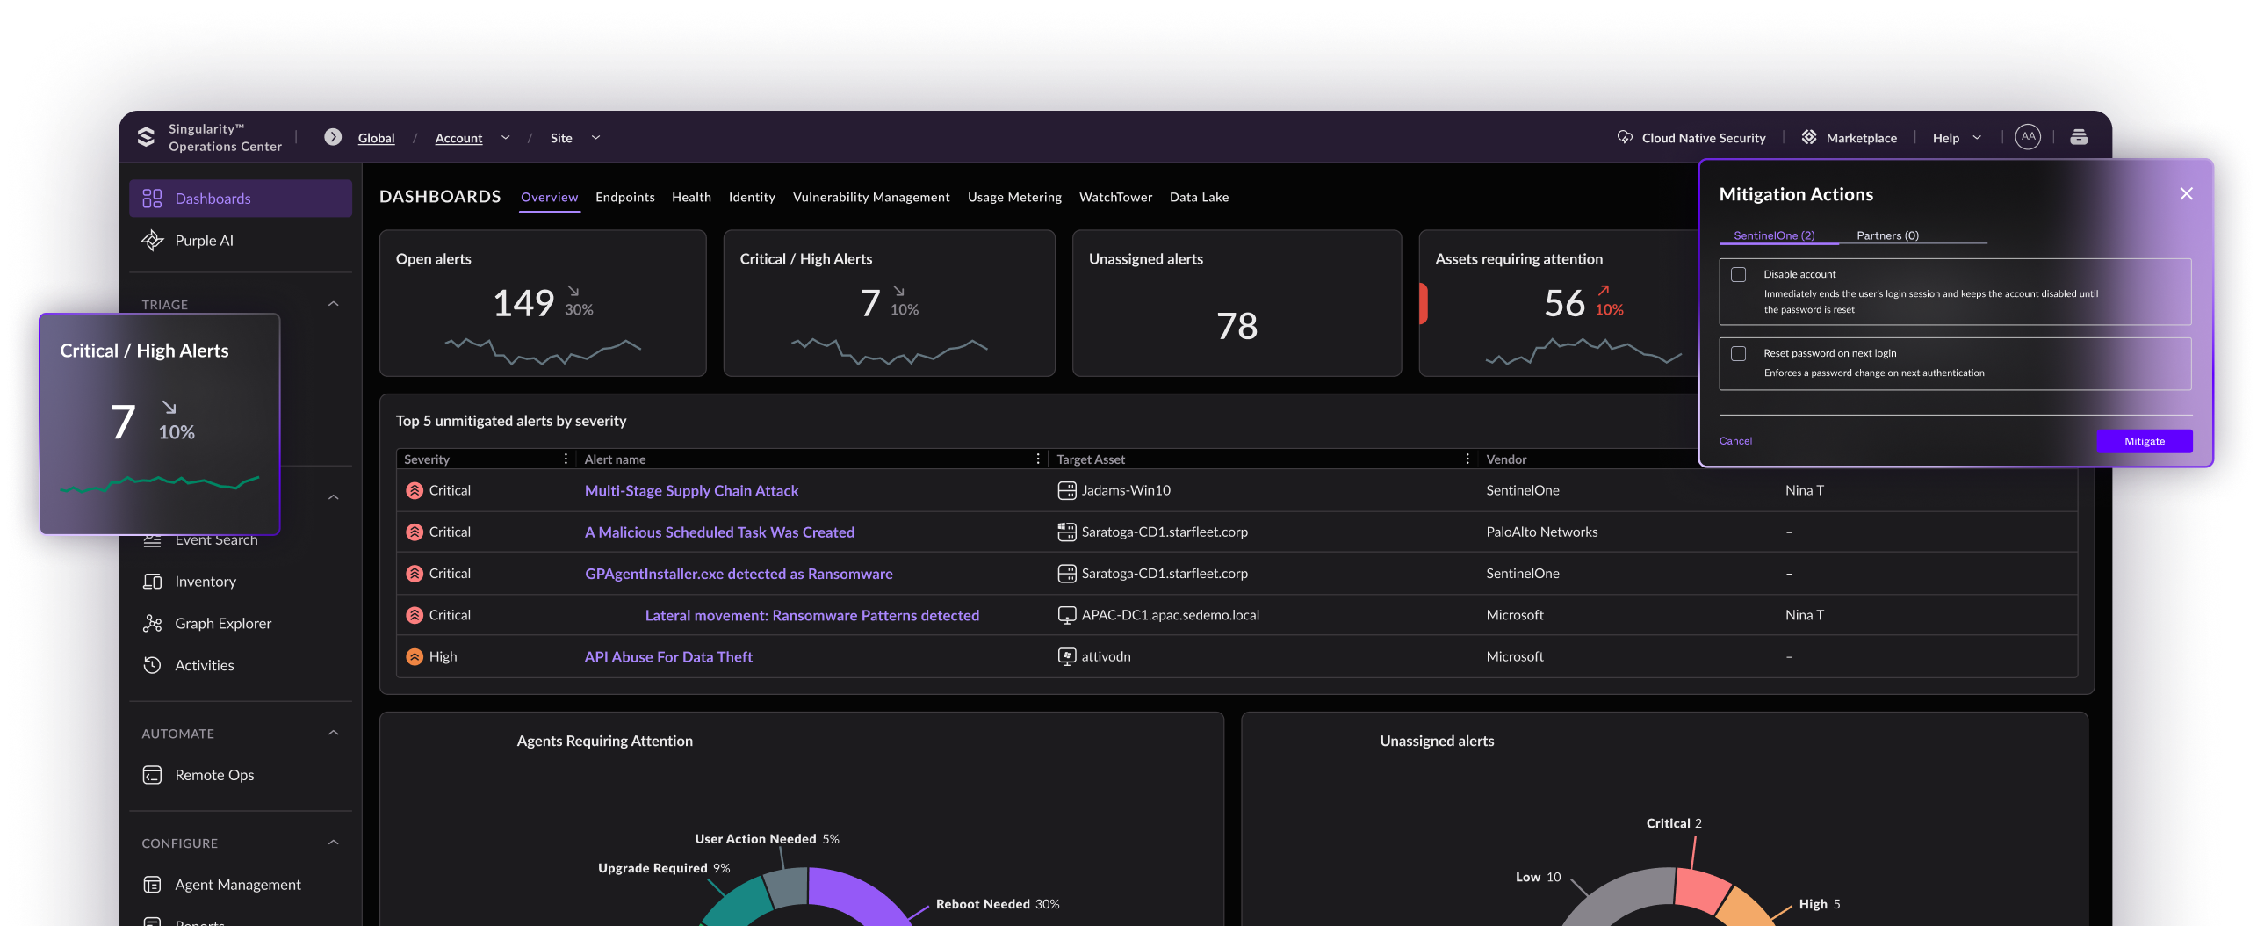Click Marketplace in the header
The width and height of the screenshot is (2257, 926).
(1861, 138)
